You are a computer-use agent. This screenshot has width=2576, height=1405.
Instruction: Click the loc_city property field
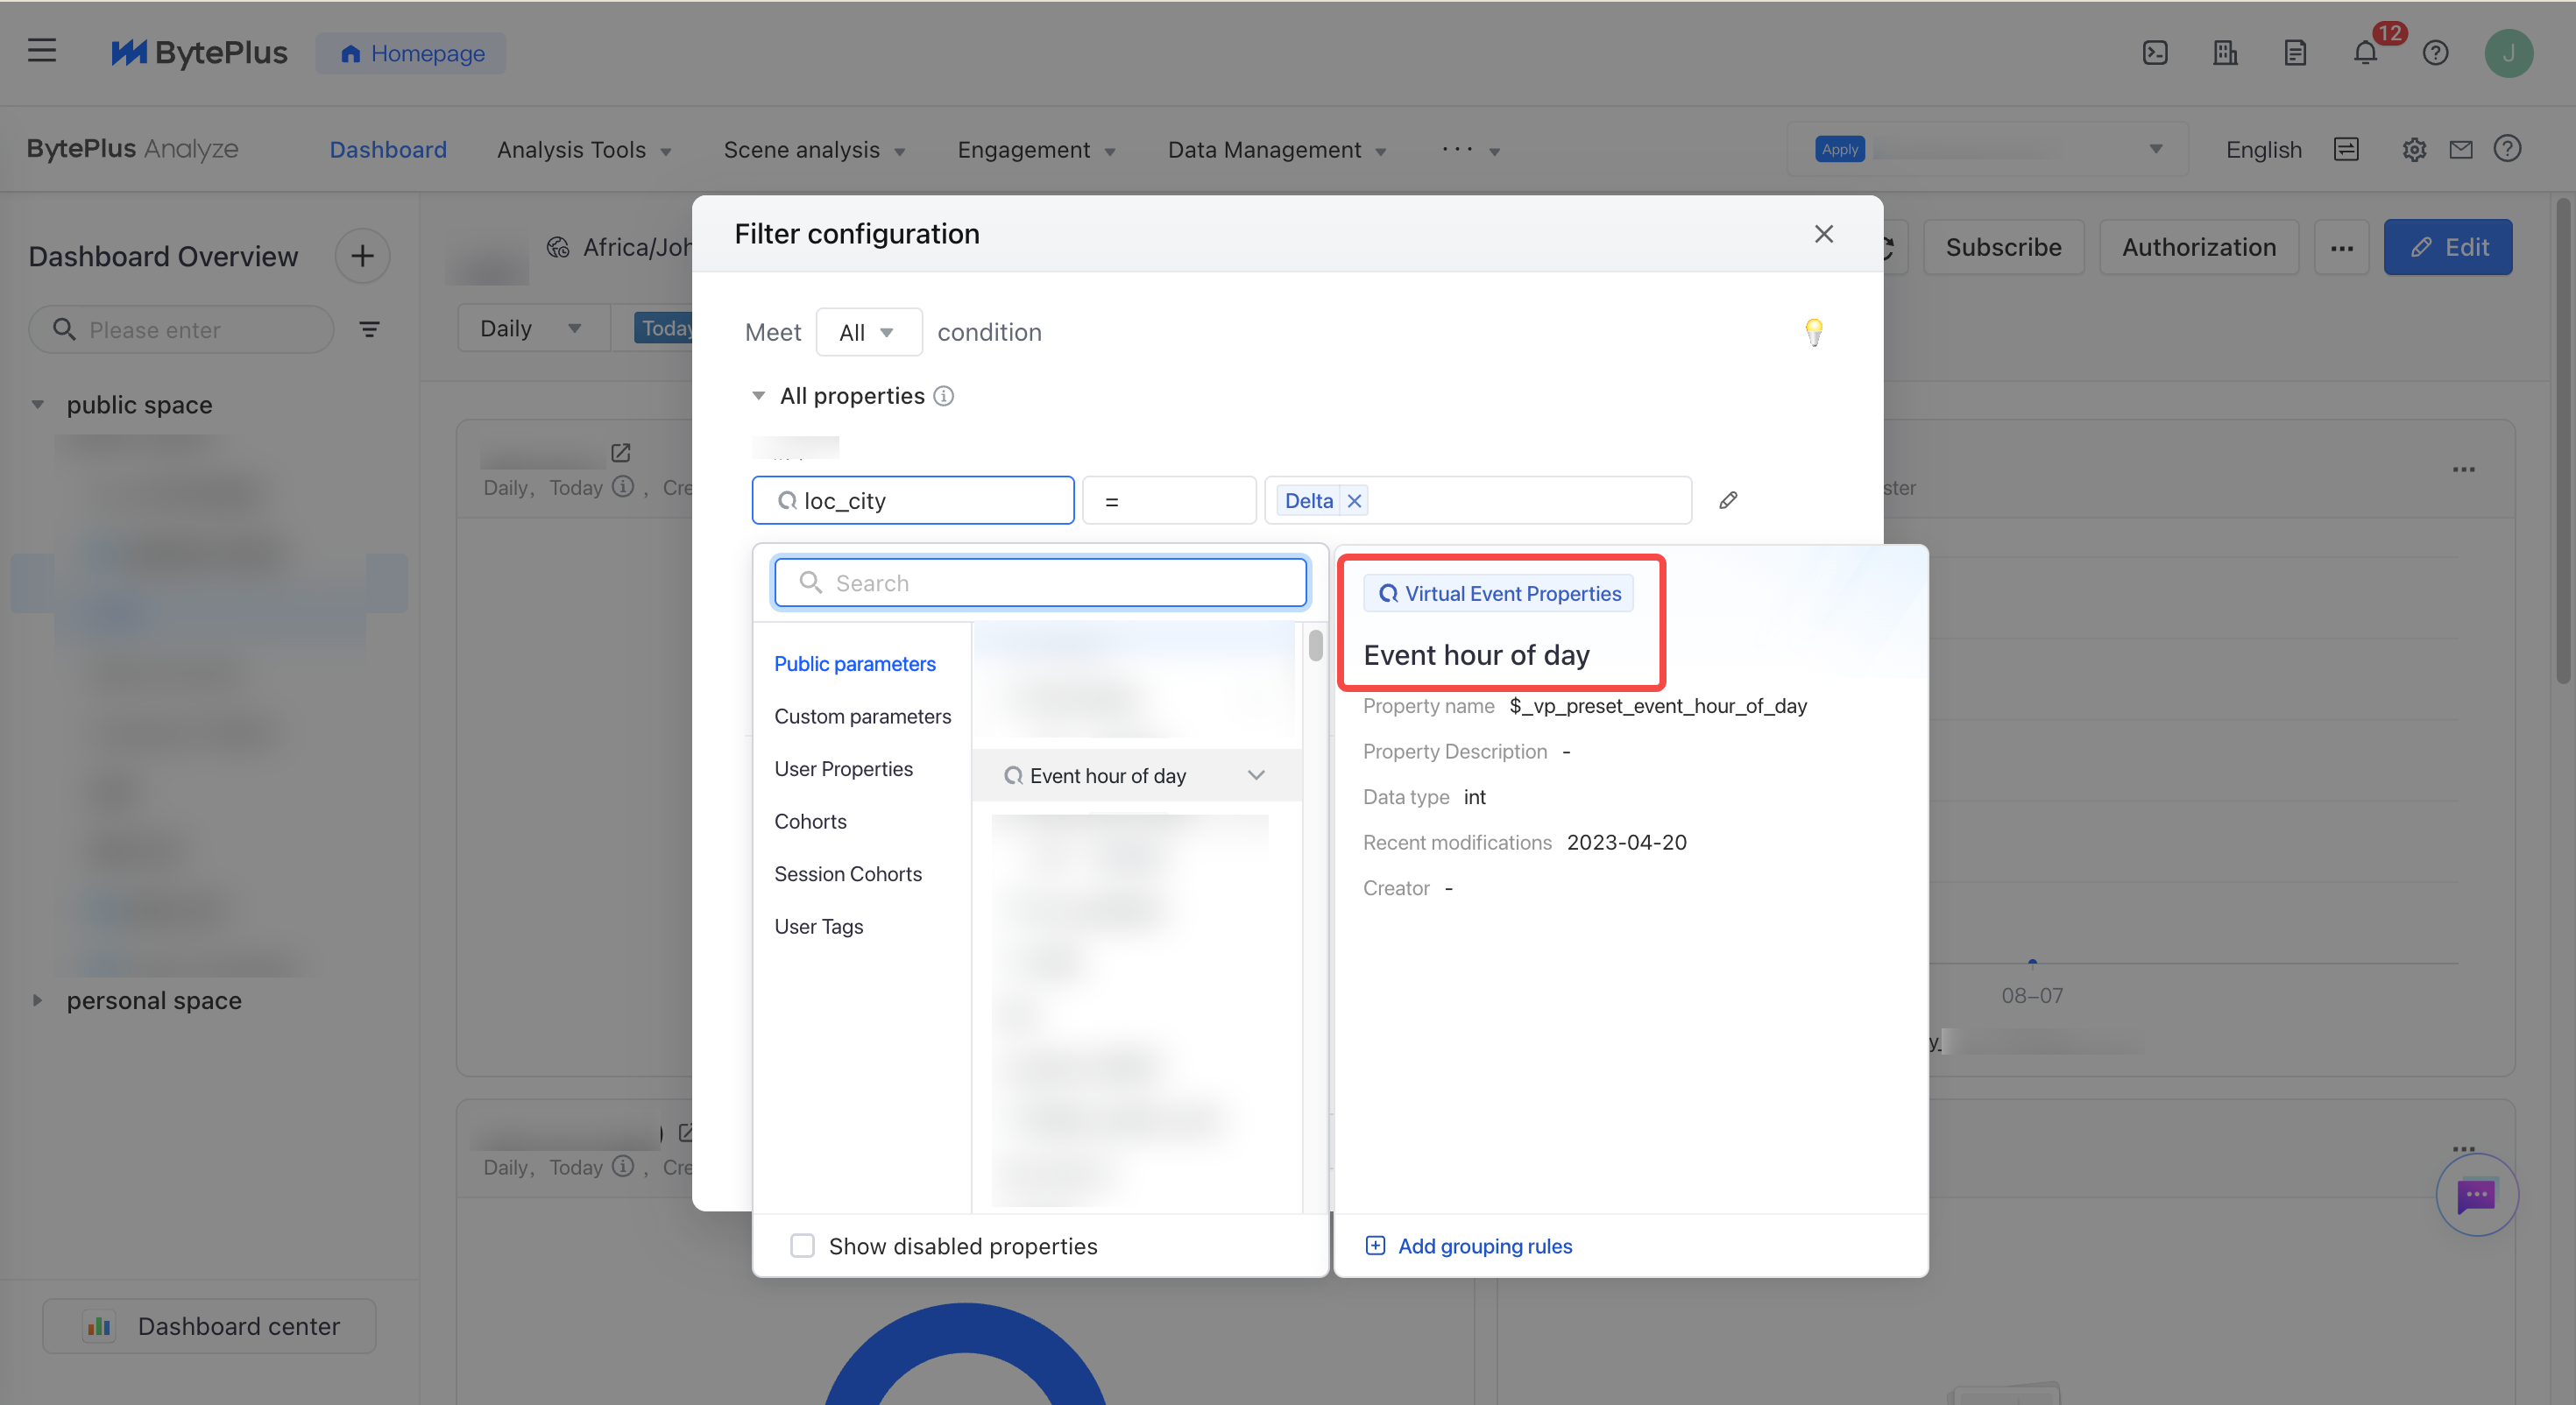tap(913, 500)
